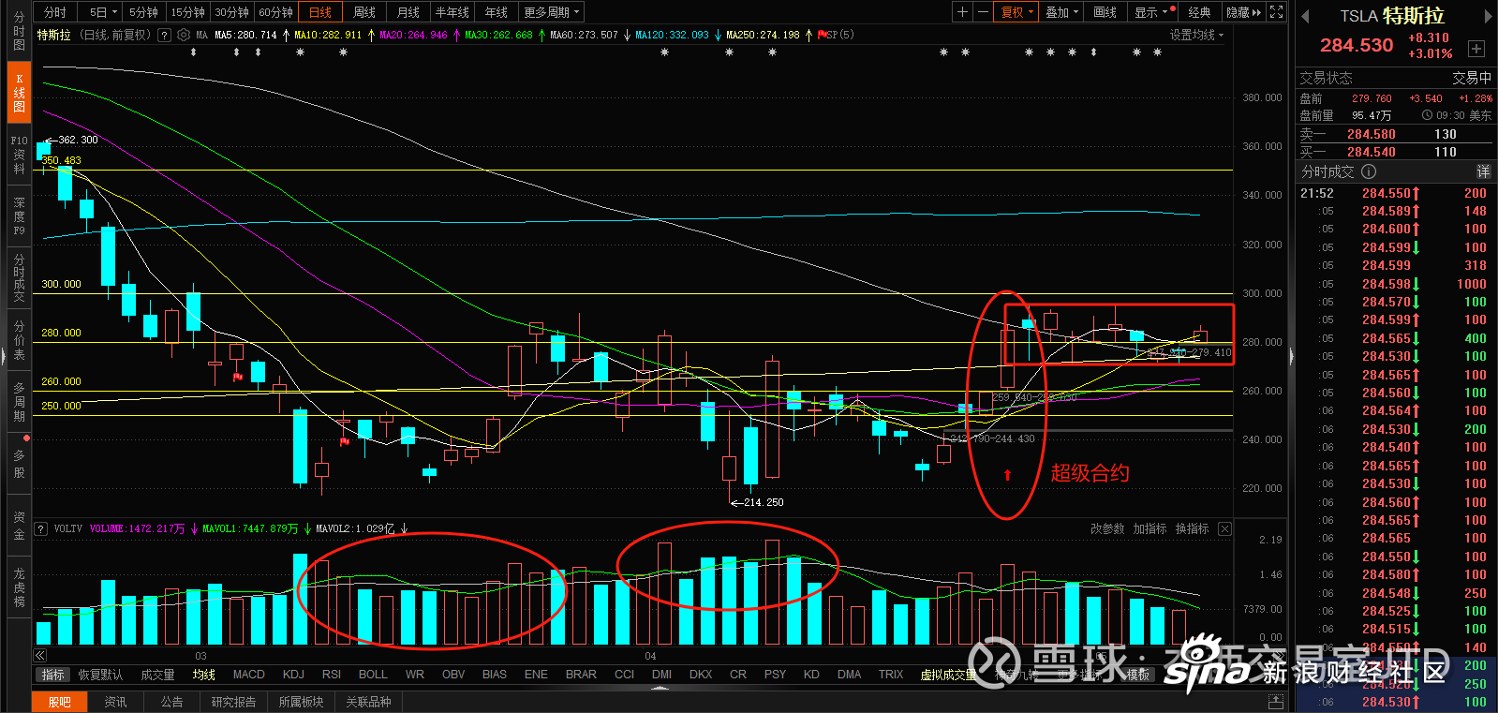This screenshot has width=1498, height=713.
Task: Switch to 年线 period tab
Action: click(x=497, y=12)
